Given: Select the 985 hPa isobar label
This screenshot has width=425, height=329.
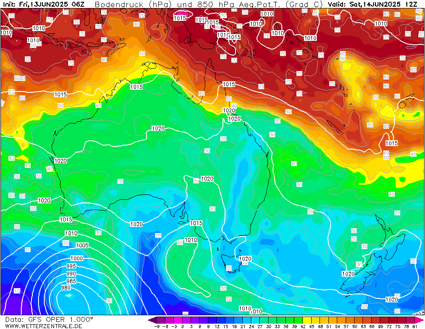Looking at the screenshot, I should tap(71, 281).
